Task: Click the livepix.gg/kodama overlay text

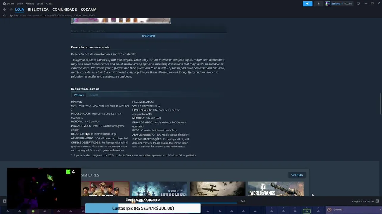Action: 143,200
